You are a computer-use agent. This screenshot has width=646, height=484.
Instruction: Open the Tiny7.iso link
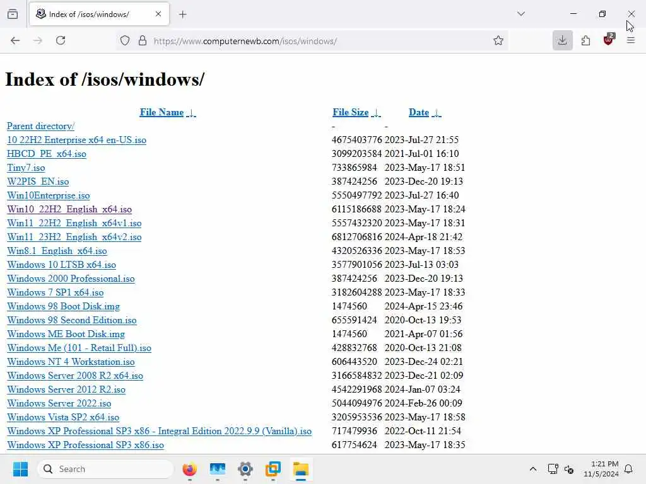(26, 168)
